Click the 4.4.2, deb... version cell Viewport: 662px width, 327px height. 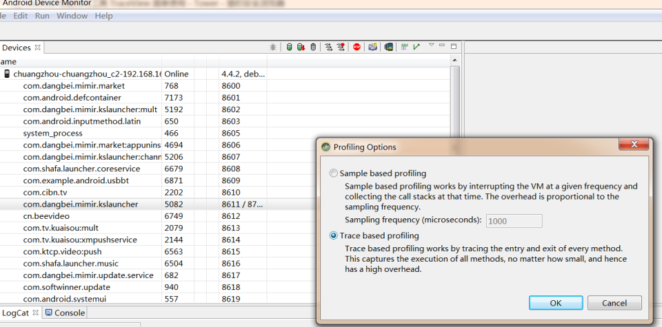point(243,74)
